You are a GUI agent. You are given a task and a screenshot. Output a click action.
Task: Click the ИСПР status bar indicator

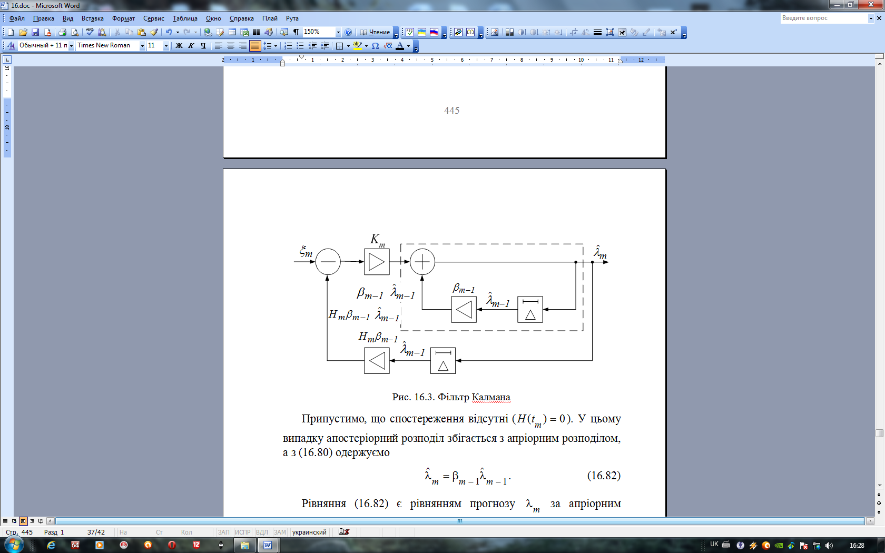(x=242, y=532)
